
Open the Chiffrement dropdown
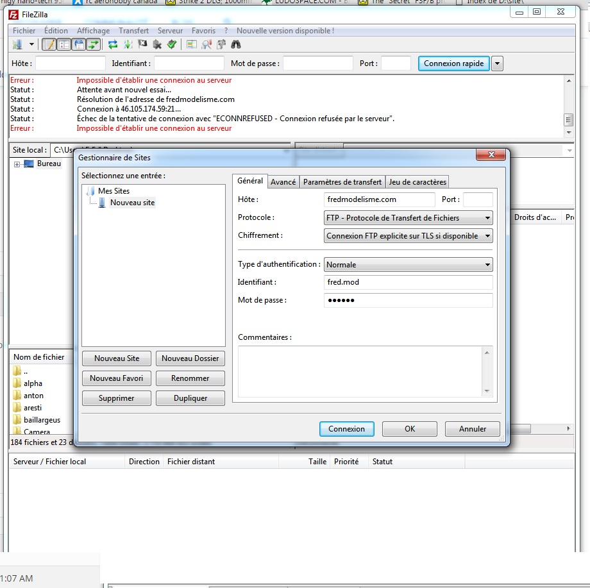tap(409, 236)
